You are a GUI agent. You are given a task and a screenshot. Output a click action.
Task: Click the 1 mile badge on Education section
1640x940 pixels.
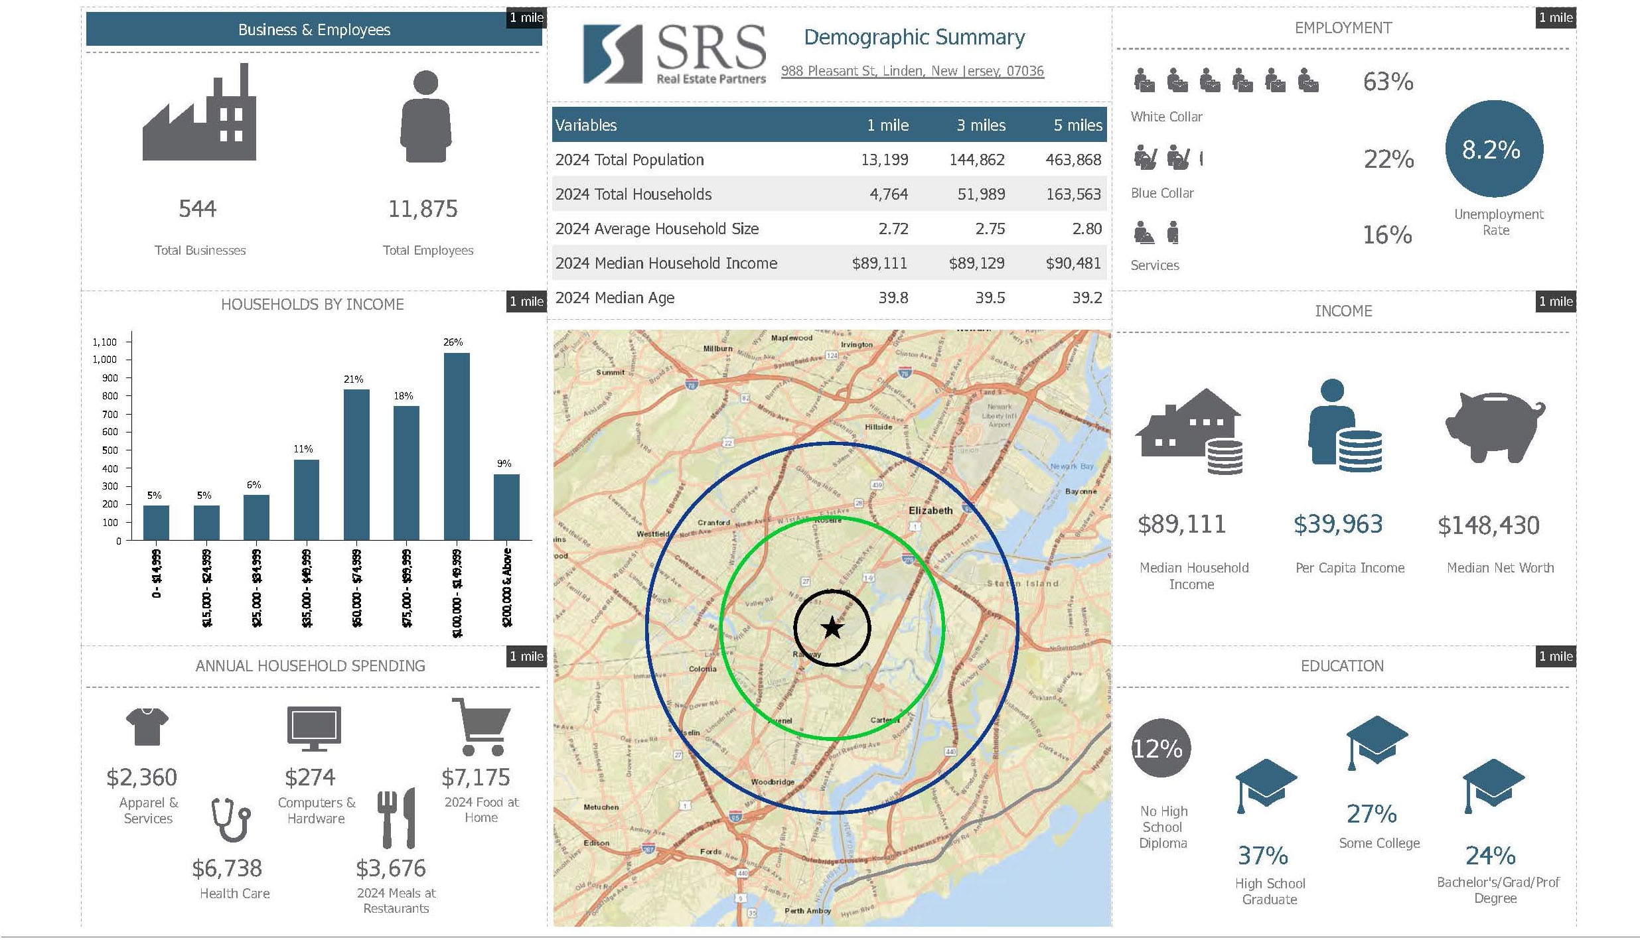1556,656
